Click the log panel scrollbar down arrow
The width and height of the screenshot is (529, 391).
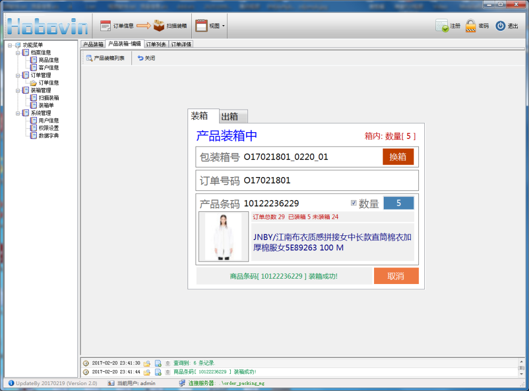coord(522,374)
